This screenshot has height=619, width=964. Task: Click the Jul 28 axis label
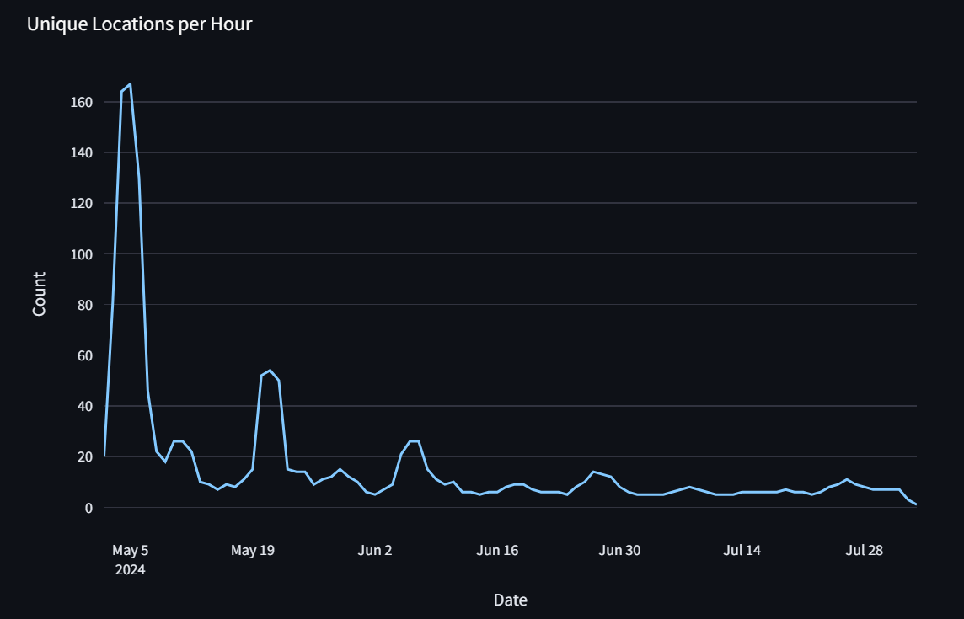(x=864, y=549)
